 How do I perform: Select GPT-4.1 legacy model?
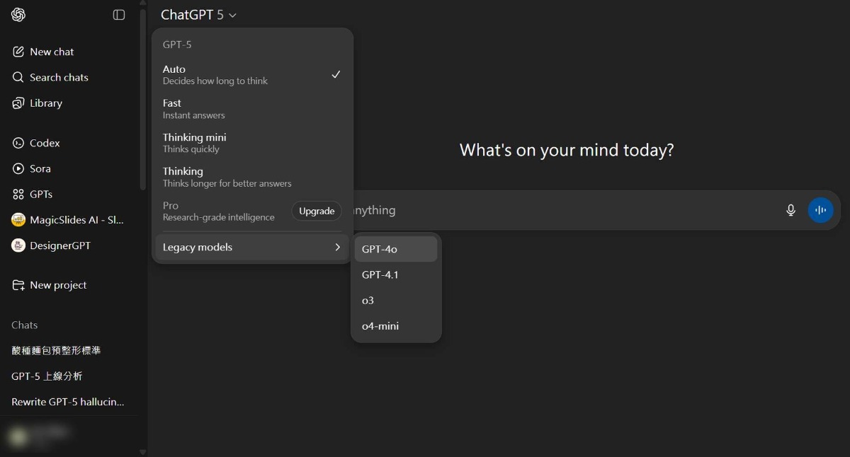coord(396,274)
